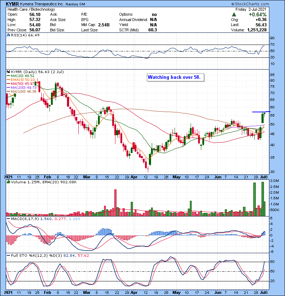
Task: Click the 10 level on the RSI scale
Action: point(272,64)
